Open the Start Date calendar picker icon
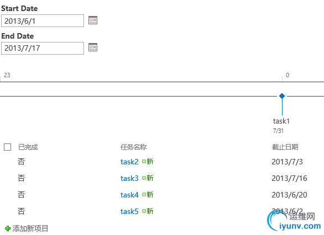 93,20
